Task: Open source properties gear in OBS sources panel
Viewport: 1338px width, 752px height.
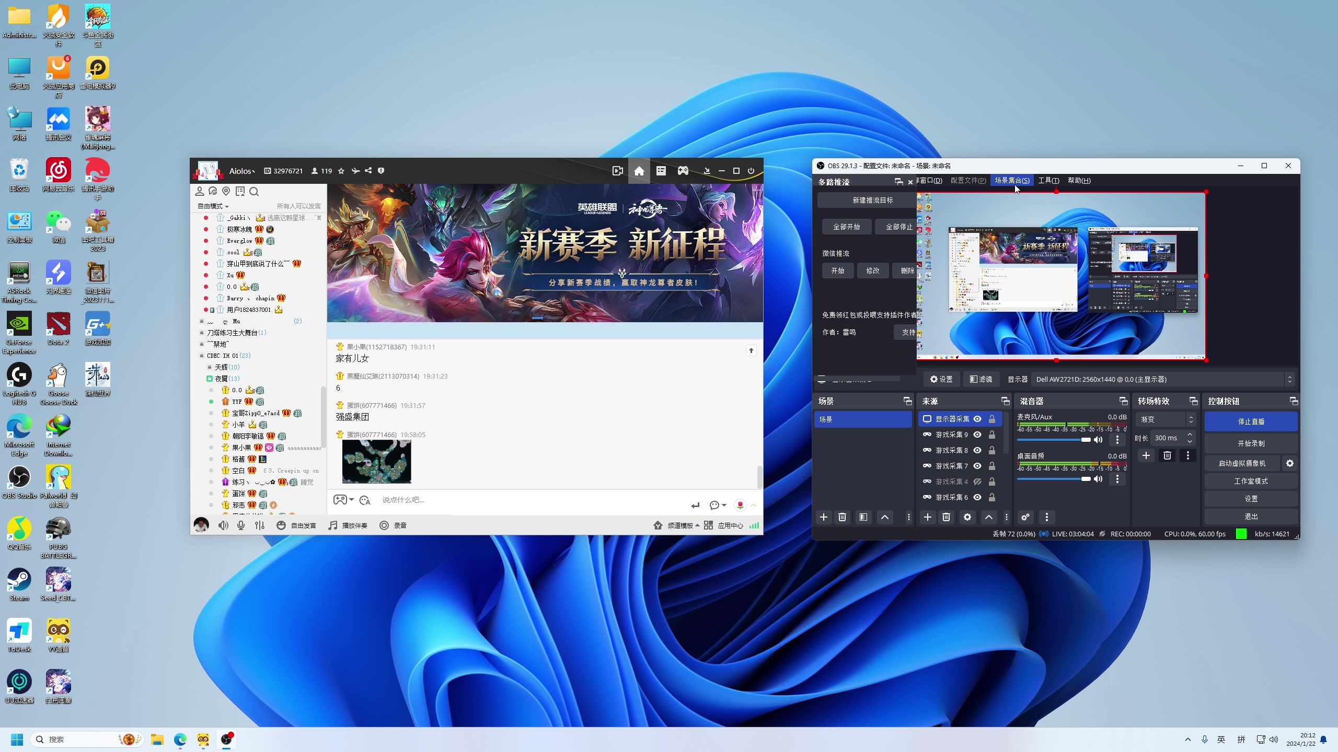Action: click(967, 517)
